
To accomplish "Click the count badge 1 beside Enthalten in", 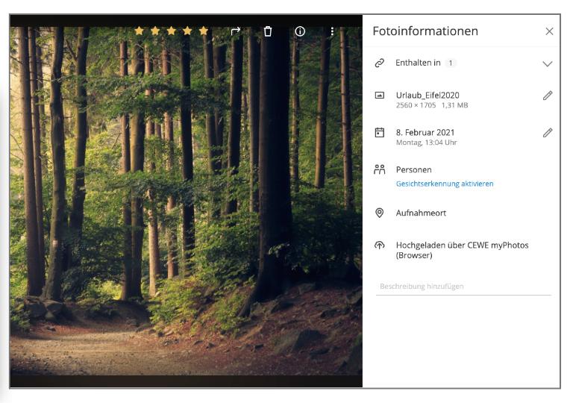I will [x=451, y=63].
